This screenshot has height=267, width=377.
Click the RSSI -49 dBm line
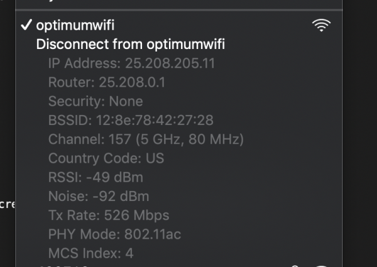(96, 177)
